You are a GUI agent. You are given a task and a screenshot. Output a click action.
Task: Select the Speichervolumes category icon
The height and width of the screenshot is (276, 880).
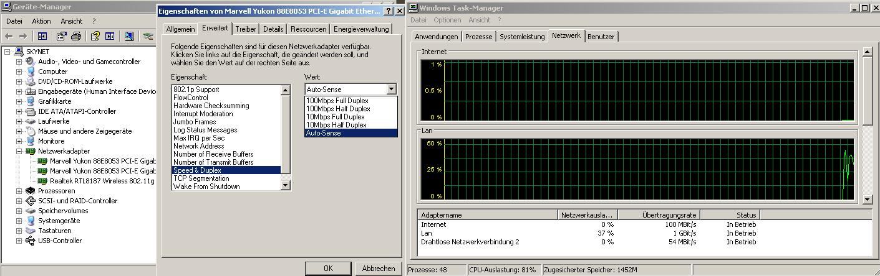[31, 211]
